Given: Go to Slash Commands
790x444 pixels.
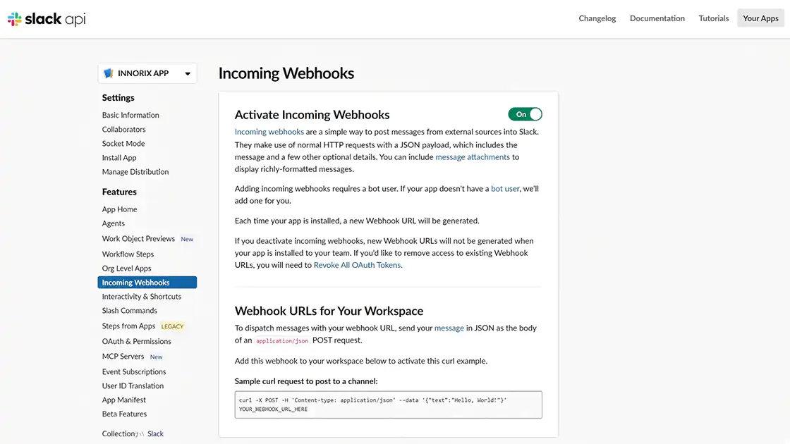Looking at the screenshot, I should click(x=130, y=311).
